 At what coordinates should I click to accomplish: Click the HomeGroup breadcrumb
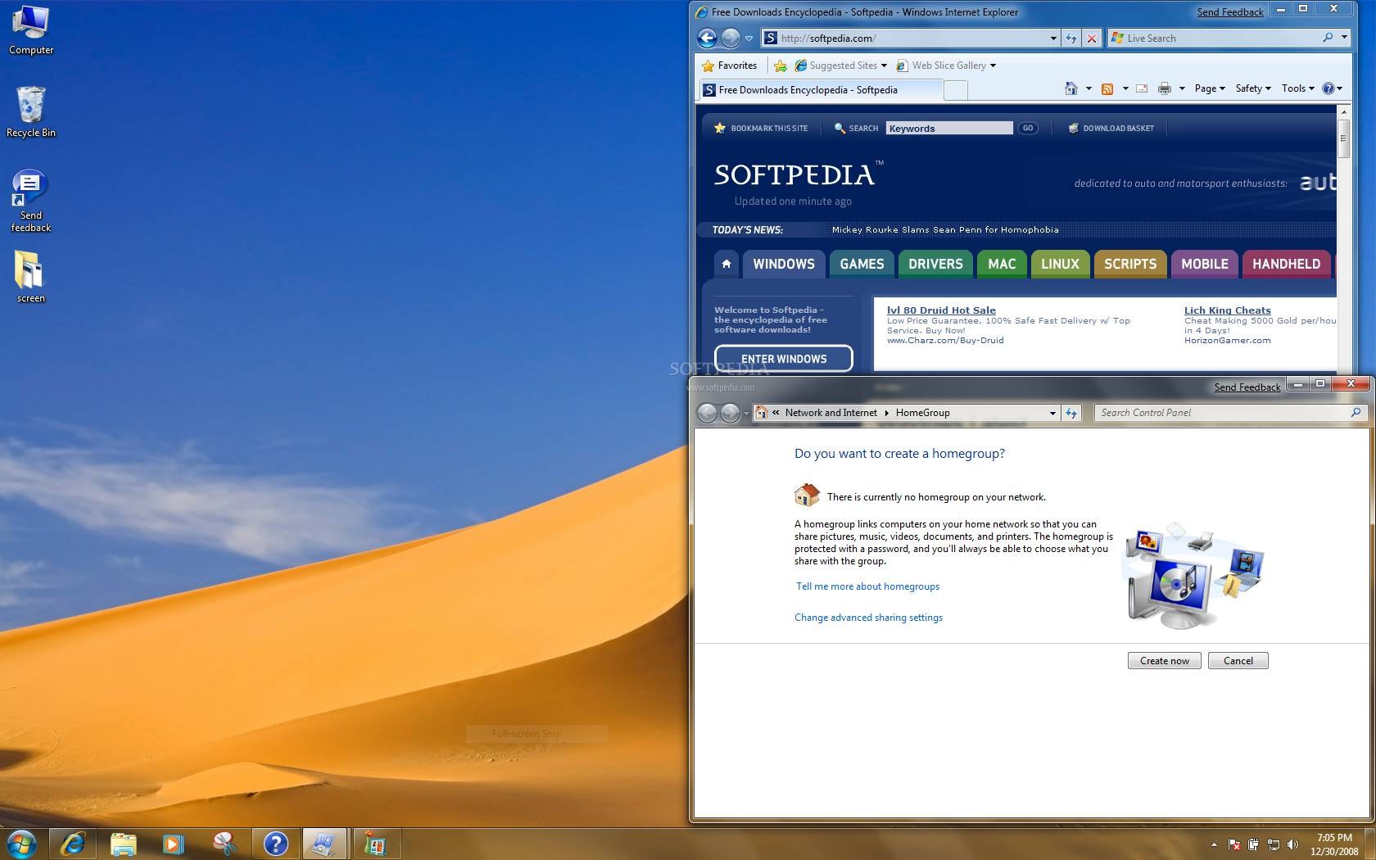click(922, 413)
